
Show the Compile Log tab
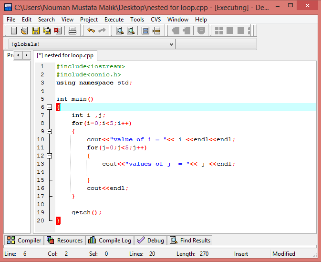coord(110,241)
